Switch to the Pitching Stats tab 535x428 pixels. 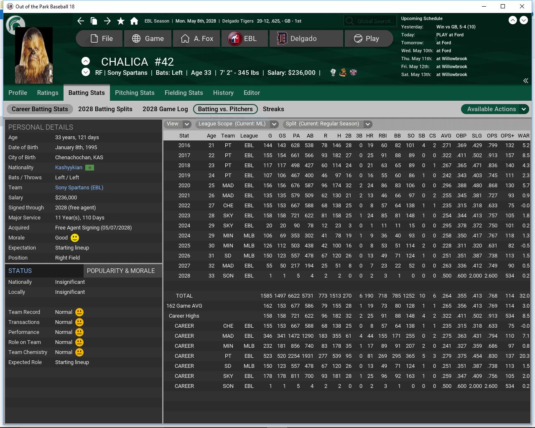coord(135,93)
